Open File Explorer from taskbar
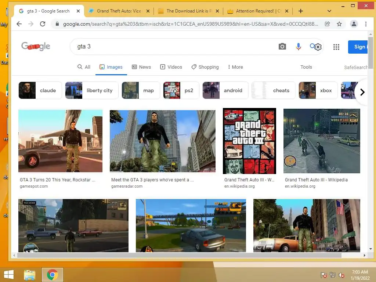This screenshot has height=282, width=376. coord(30,275)
